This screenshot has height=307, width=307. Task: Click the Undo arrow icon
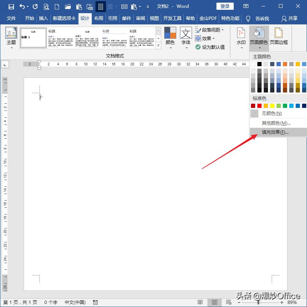click(22, 6)
